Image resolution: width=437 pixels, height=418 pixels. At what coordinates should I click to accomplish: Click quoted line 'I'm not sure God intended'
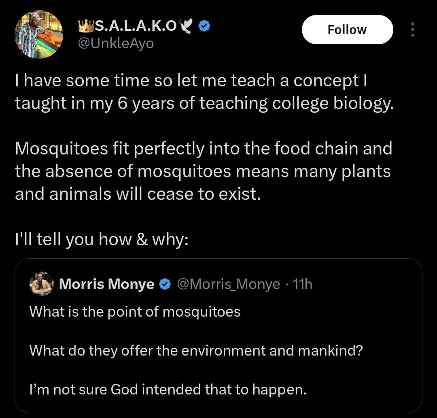point(168,389)
